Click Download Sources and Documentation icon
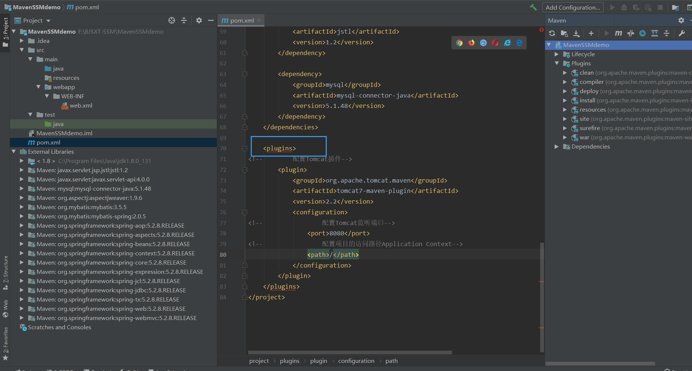Viewport: 692px width, 371px height. point(576,33)
